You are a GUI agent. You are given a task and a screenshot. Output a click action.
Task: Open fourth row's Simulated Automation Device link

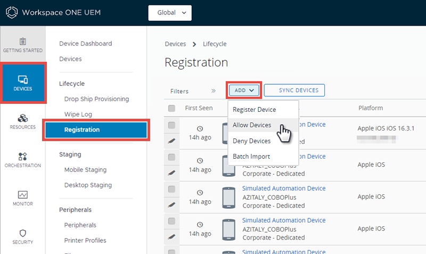point(284,220)
